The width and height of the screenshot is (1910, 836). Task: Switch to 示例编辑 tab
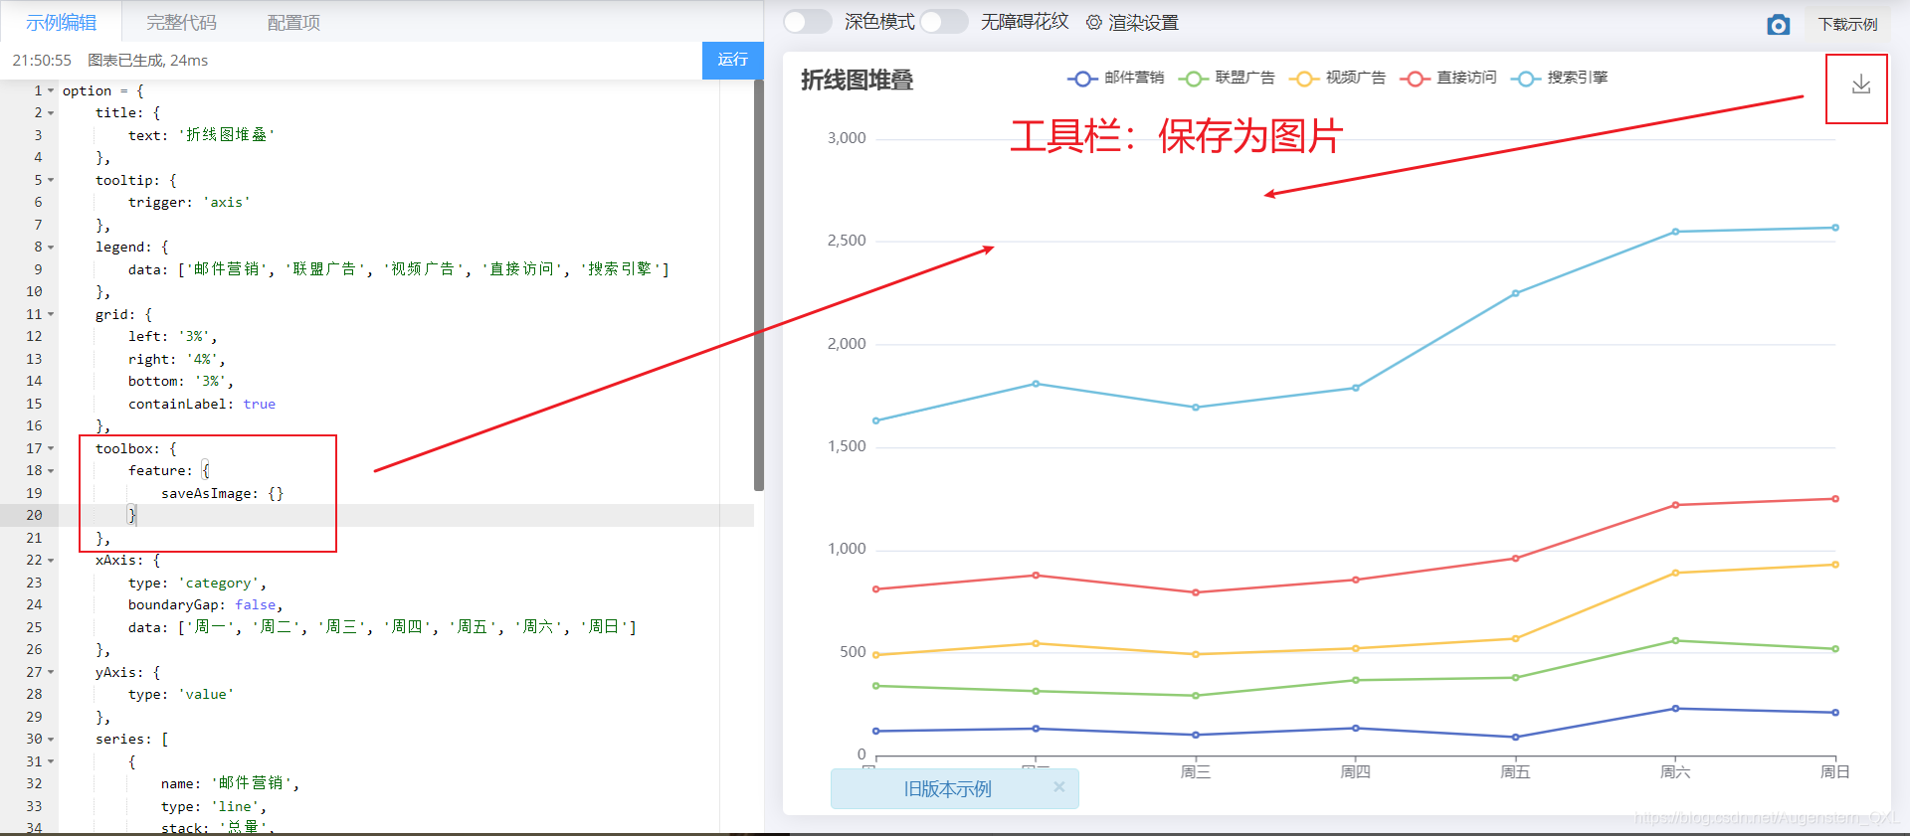click(61, 22)
